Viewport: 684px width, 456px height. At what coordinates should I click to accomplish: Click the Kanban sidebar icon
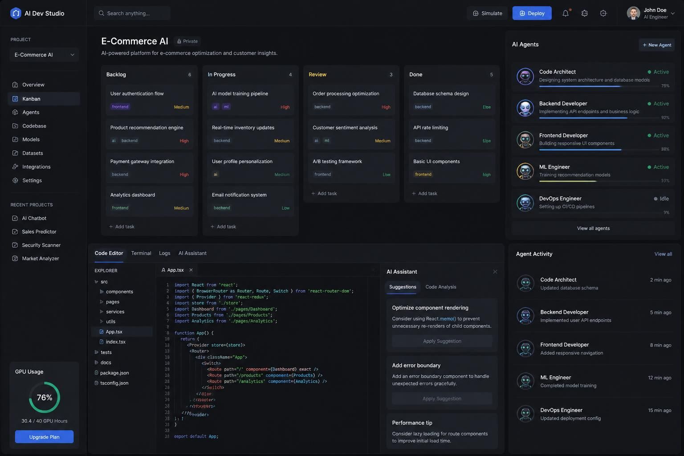coord(15,99)
